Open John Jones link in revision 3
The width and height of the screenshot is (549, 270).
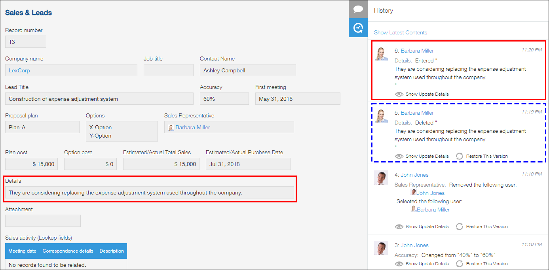click(414, 245)
